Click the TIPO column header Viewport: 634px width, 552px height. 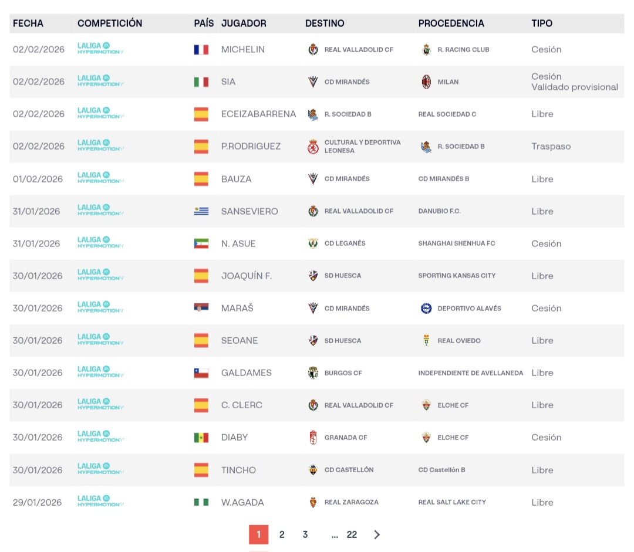tap(542, 23)
